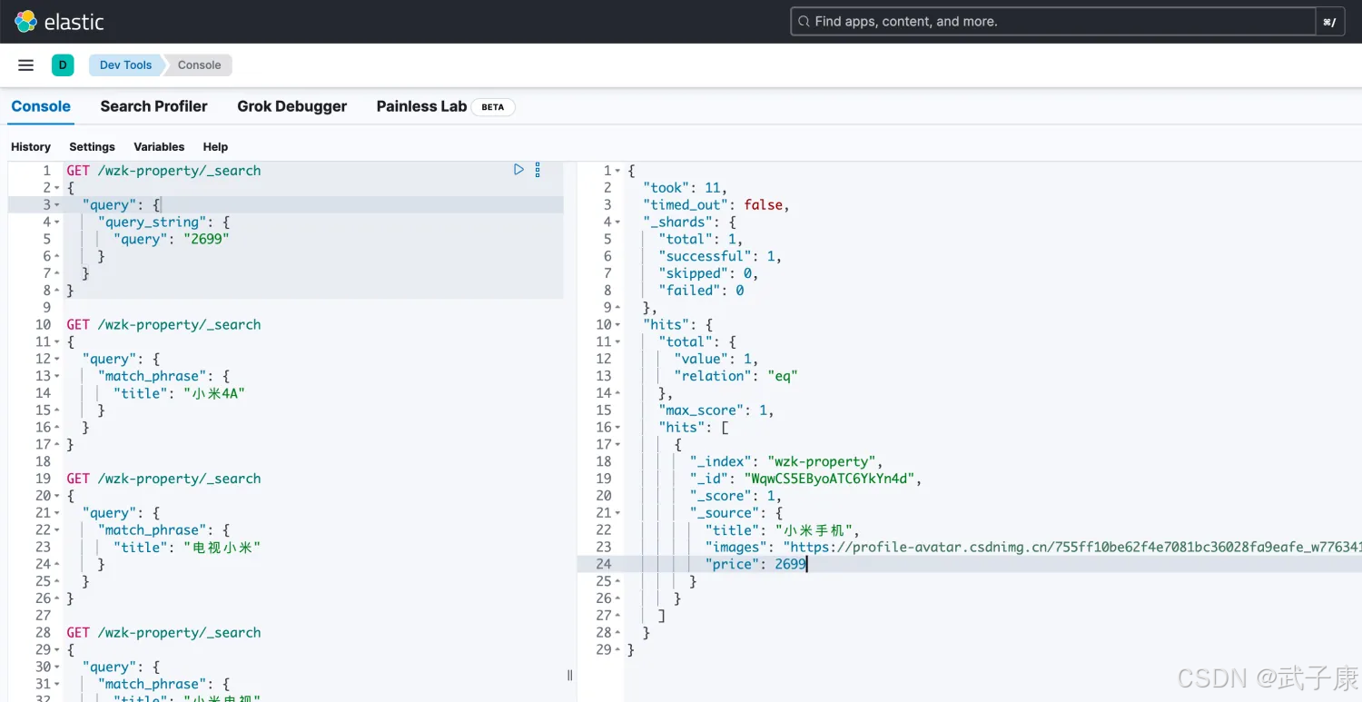Click the Dev Tools breadcrumb
The width and height of the screenshot is (1362, 702).
(x=125, y=65)
